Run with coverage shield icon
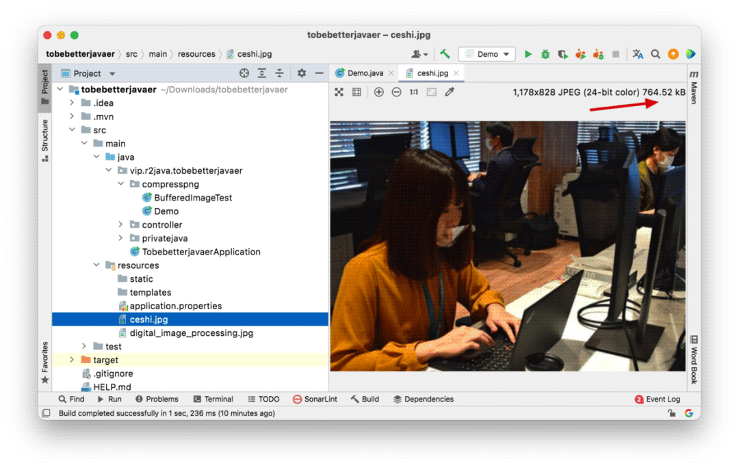Viewport: 739px width, 470px height. tap(562, 54)
